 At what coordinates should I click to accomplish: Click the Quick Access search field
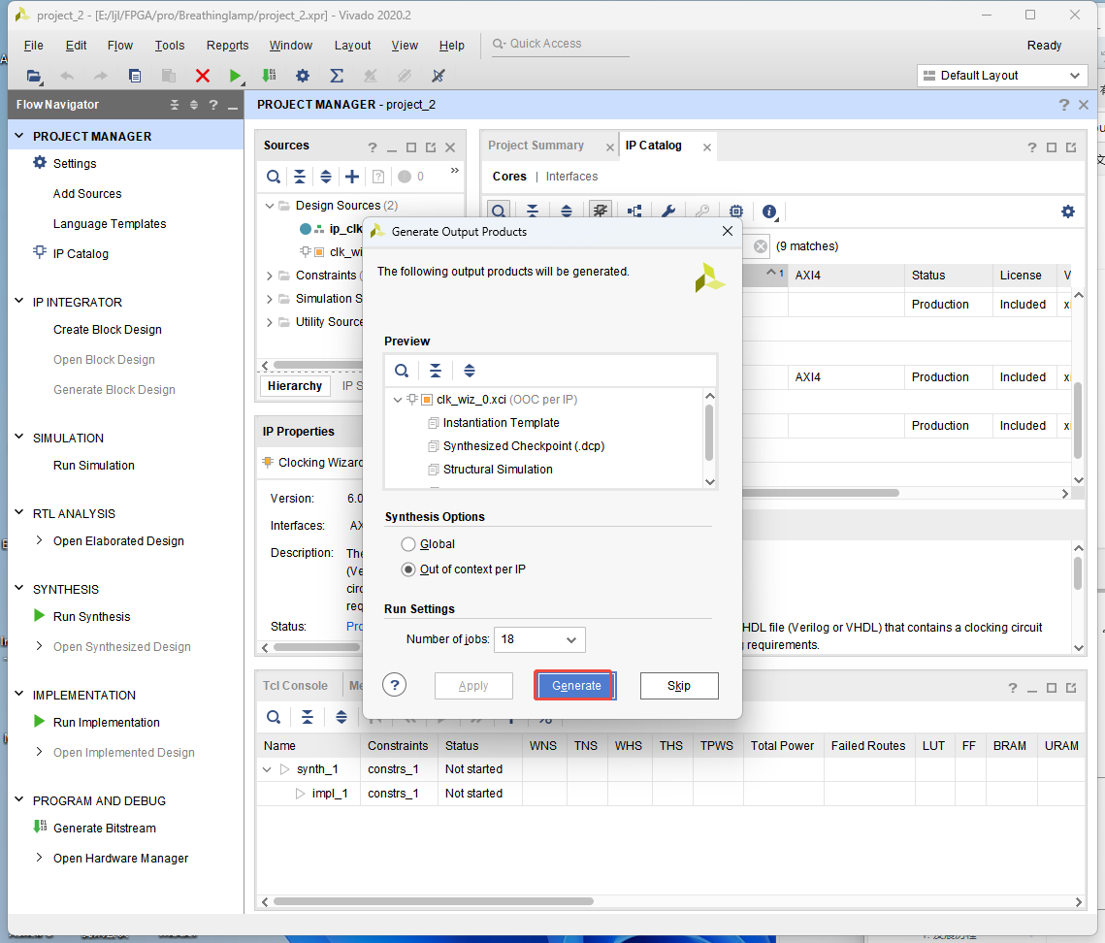coord(560,44)
